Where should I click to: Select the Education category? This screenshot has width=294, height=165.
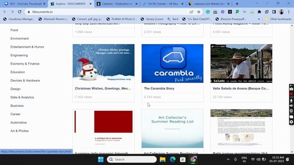[x=17, y=72]
